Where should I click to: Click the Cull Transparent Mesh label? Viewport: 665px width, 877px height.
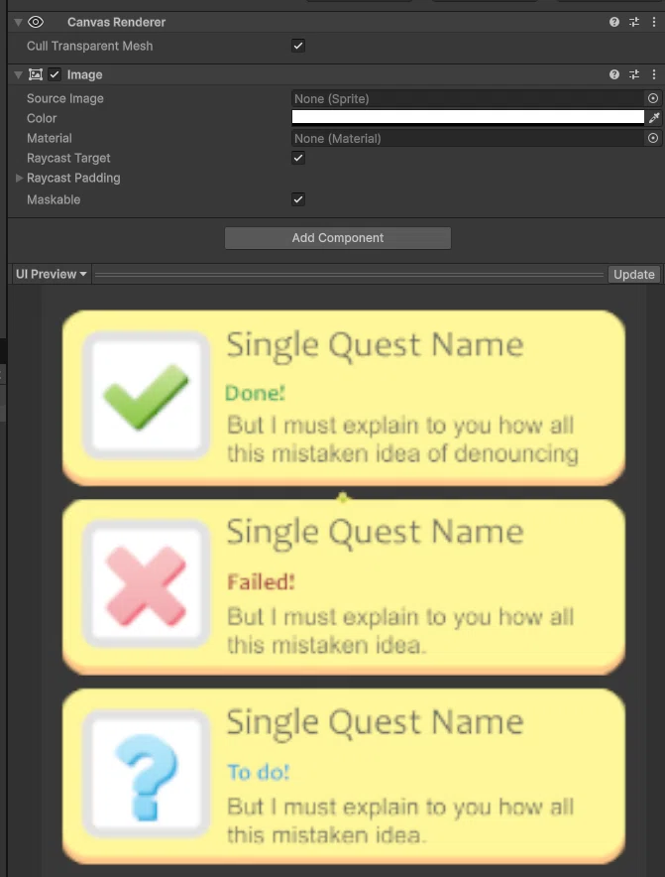pyautogui.click(x=89, y=46)
